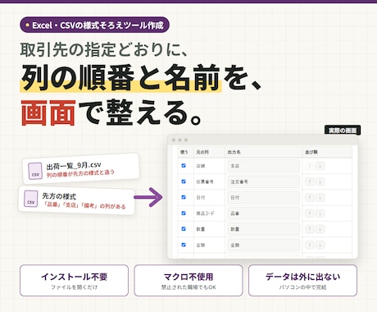Move the 数量 row up
377x312 pixels.
(310, 229)
